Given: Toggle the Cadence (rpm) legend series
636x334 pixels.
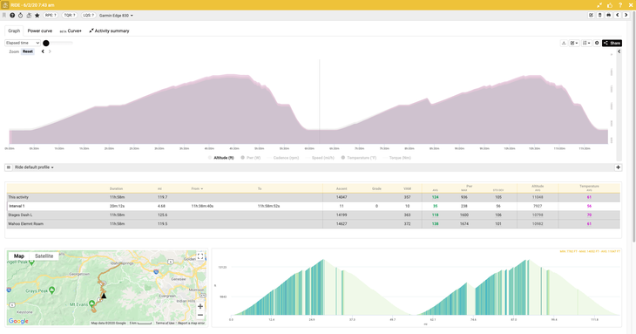Looking at the screenshot, I should pos(282,158).
